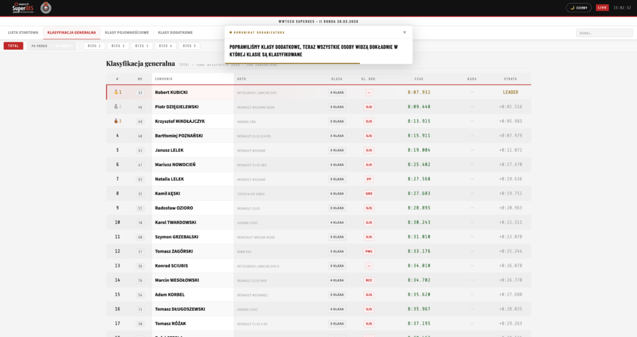Viewport: 637px width, 337px height.
Task: Open the Lista Startowa tab
Action: point(23,32)
